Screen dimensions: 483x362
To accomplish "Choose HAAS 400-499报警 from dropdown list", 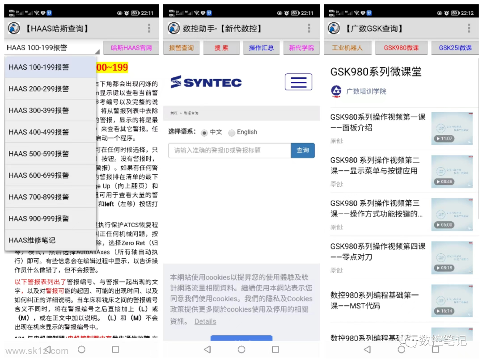I will tap(51, 132).
